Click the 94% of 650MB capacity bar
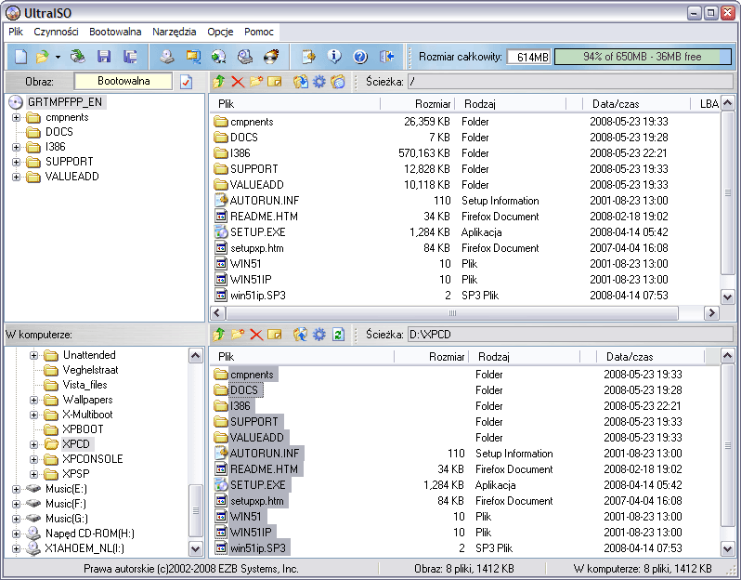The width and height of the screenshot is (741, 580). pos(643,57)
